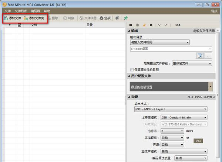The width and height of the screenshot is (222, 162).
Task: Click the small gear icon in settings panel
Action: tap(151, 25)
